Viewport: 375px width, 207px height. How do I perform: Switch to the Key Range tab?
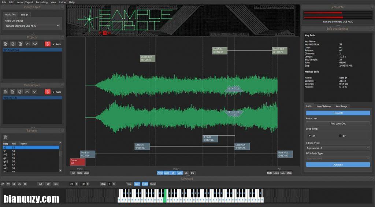[342, 106]
